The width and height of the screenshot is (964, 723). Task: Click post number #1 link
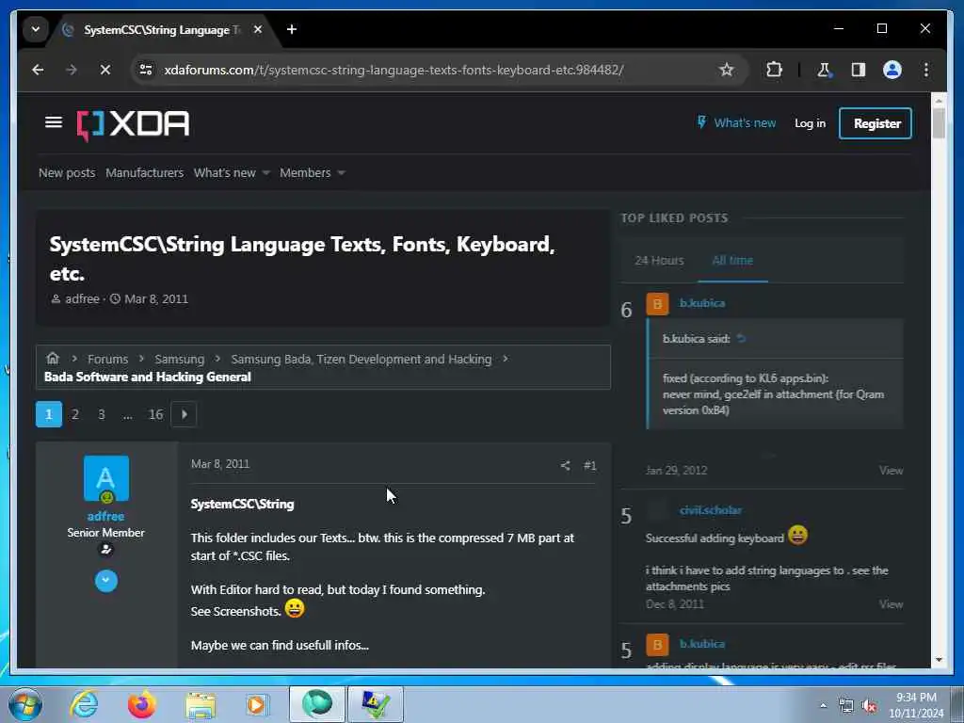589,465
